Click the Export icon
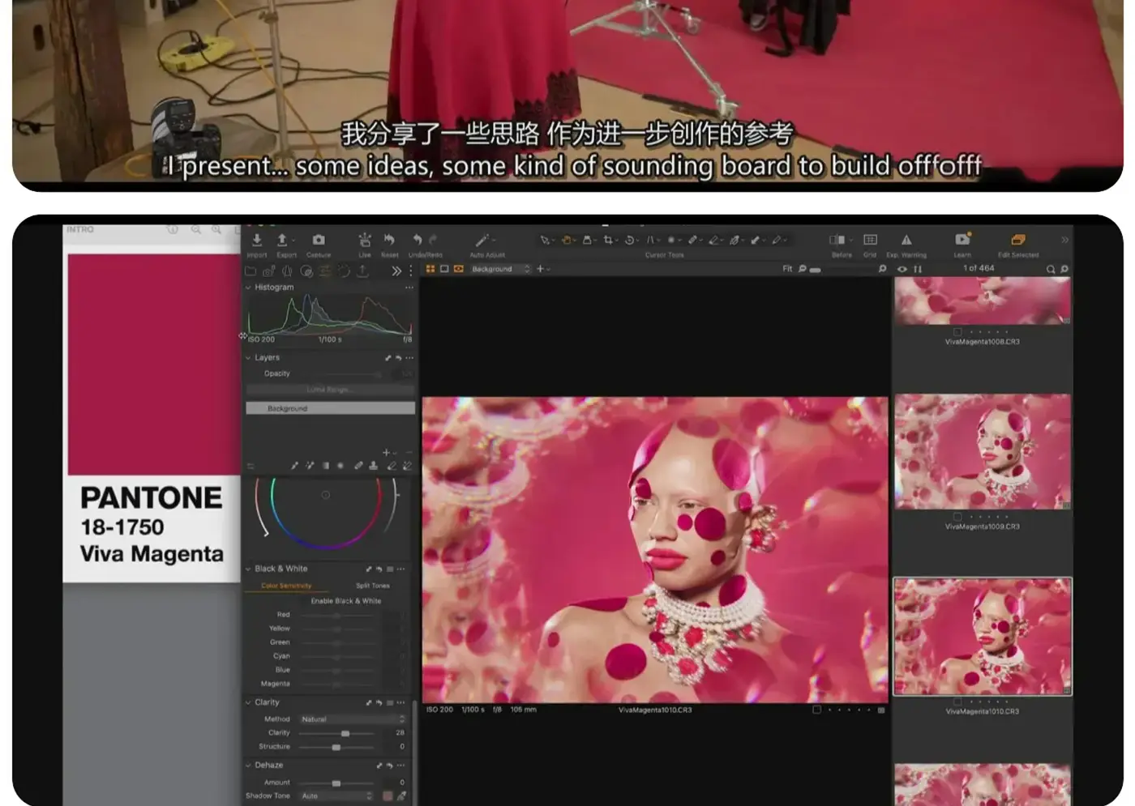 point(282,240)
